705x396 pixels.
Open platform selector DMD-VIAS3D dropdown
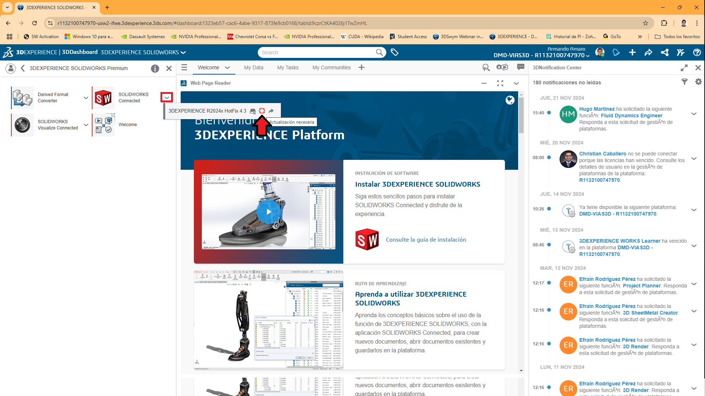point(542,55)
